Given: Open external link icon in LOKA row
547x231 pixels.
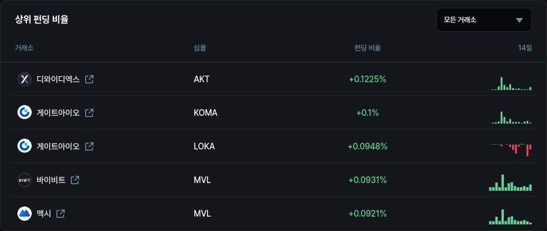Looking at the screenshot, I should (89, 146).
